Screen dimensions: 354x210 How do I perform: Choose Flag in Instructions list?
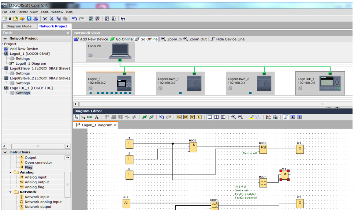[29, 167]
